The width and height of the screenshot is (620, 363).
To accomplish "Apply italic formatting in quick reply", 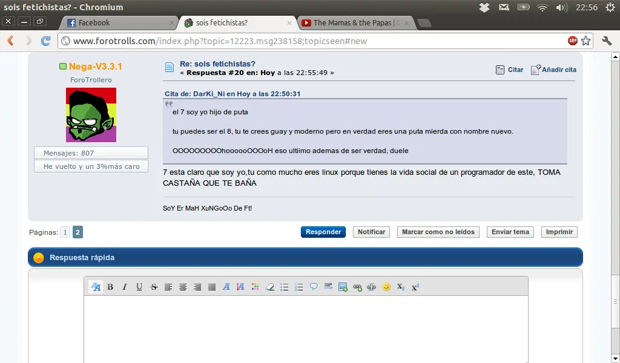I will (125, 287).
